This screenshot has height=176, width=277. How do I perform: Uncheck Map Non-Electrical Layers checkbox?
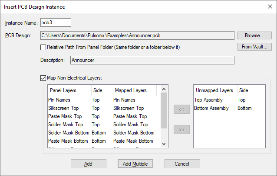click(43, 78)
